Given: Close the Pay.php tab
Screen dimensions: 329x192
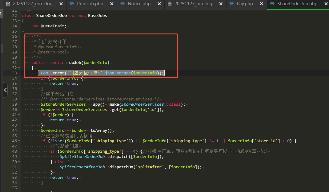Looking at the screenshot, I should point(261,4).
